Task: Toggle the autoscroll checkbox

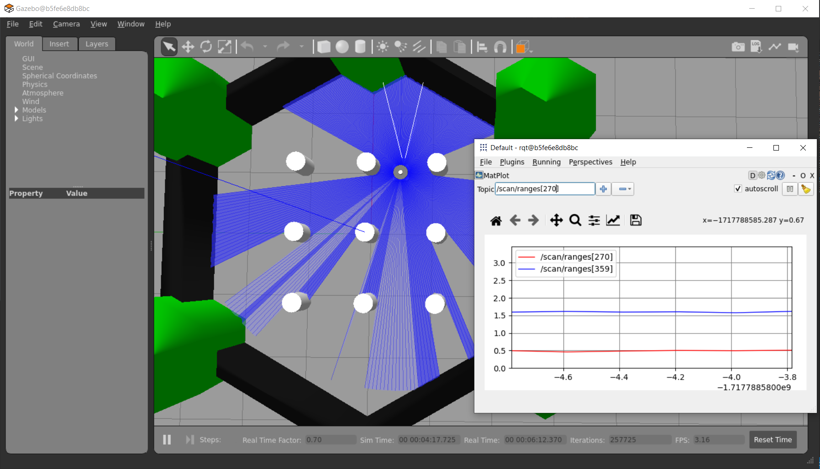Action: (x=738, y=189)
